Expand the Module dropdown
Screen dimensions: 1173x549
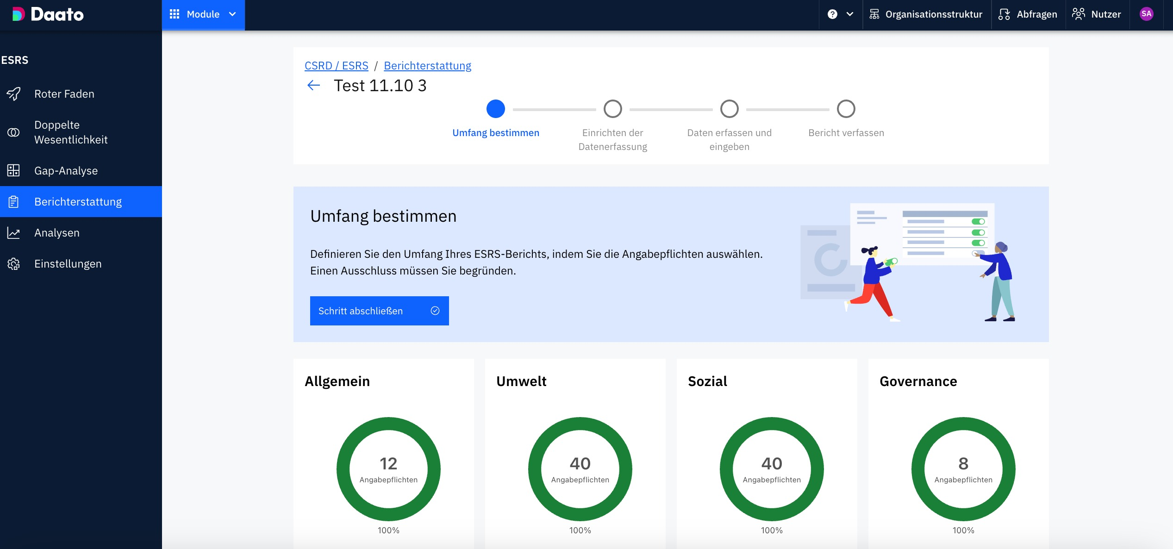tap(203, 14)
